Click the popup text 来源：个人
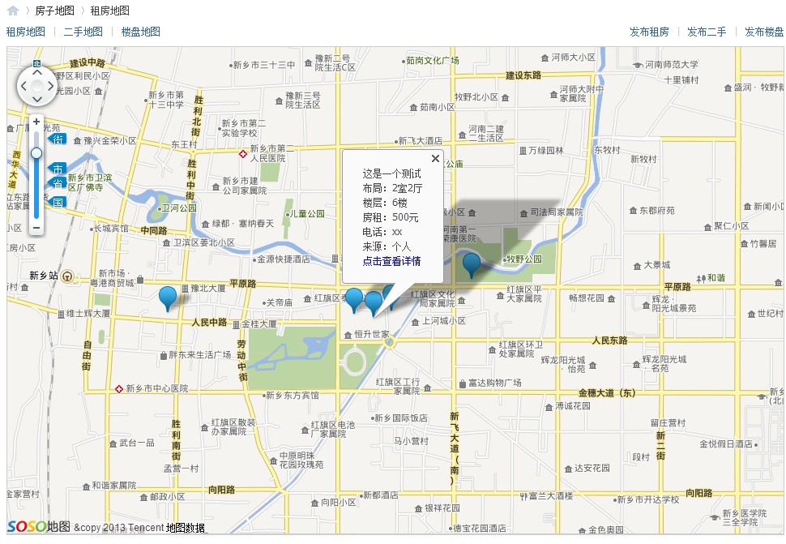The image size is (786, 544). (387, 246)
